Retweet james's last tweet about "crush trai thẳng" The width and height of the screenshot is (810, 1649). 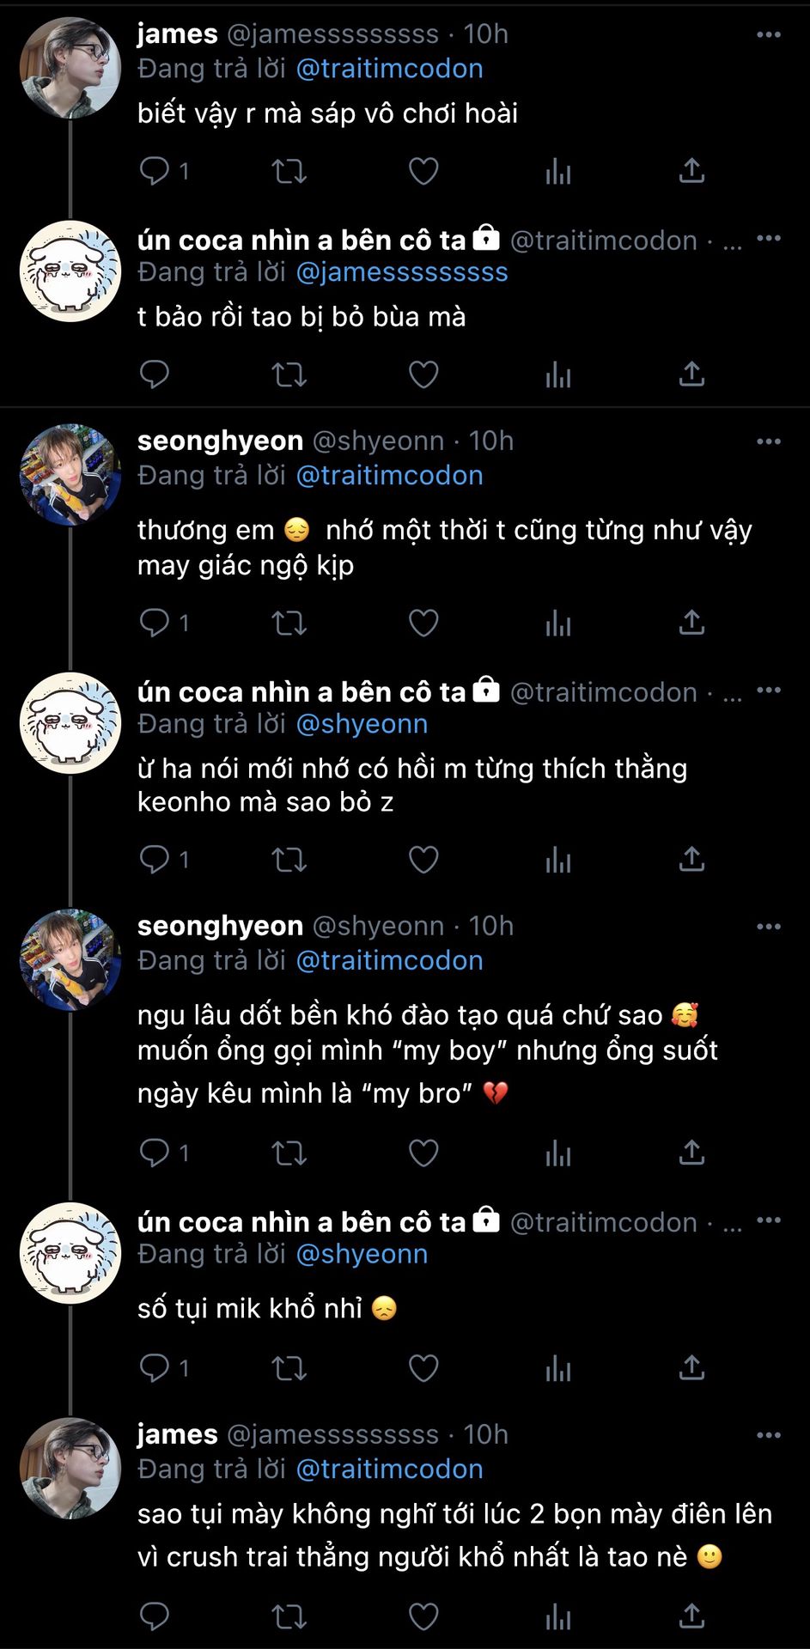click(x=289, y=1617)
